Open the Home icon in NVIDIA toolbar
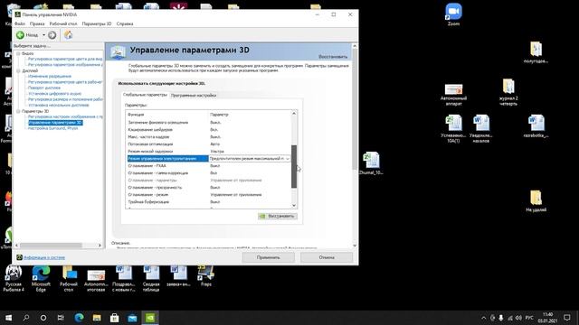Screen dimensions: 579x325 pos(69,35)
